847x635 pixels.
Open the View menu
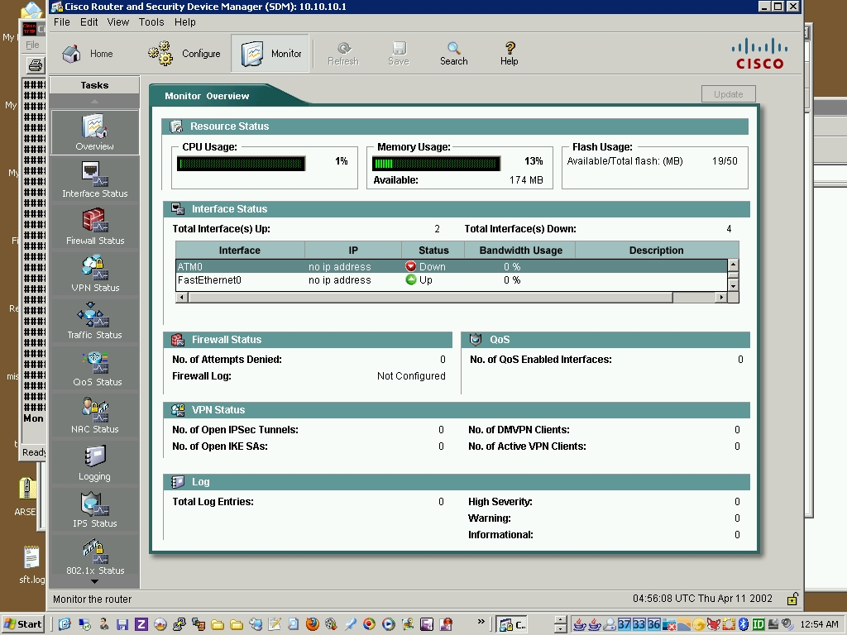(x=117, y=22)
